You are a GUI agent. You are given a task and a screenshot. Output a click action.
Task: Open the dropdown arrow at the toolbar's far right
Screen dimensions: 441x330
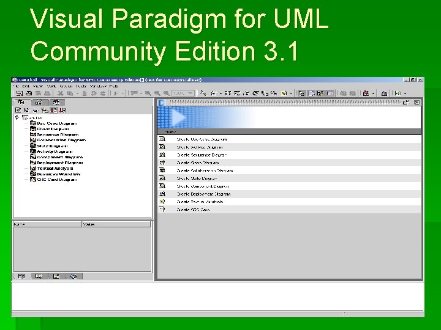coord(405,94)
